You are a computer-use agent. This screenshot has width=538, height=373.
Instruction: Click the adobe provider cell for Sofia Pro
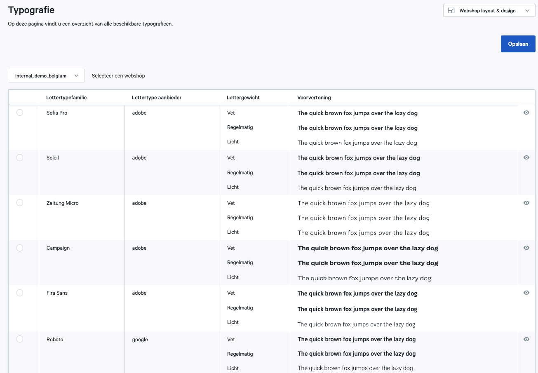(139, 113)
